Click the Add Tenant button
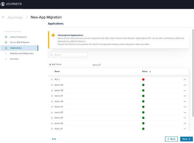 point(55,65)
